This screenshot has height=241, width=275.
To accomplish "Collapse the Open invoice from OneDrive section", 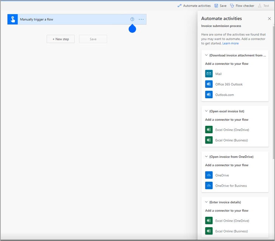I will pos(207,156).
